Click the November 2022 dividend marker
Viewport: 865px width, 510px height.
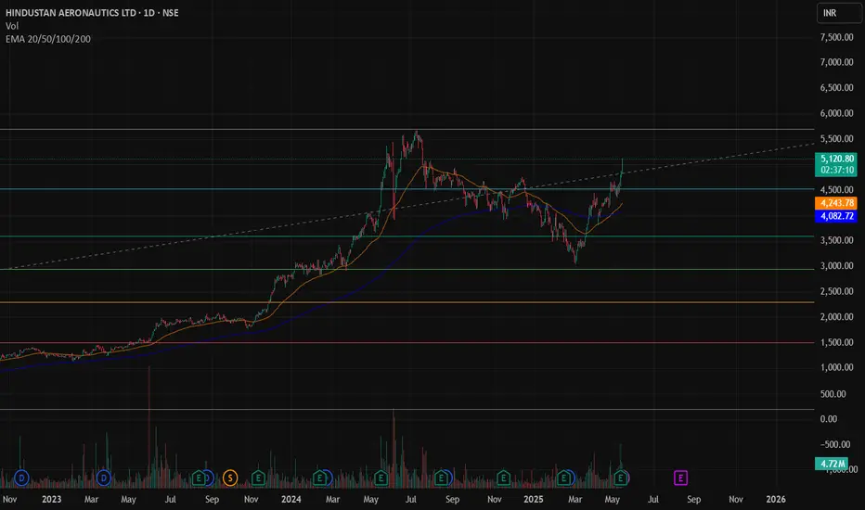21,478
